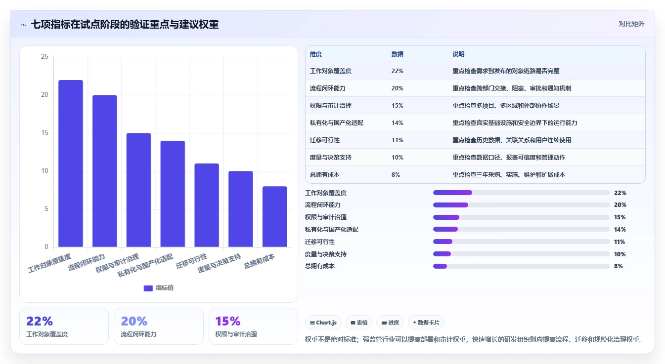This screenshot has height=364, width=665.
Task: Click the 私有化与国产化适配 chart bar
Action: [173, 194]
